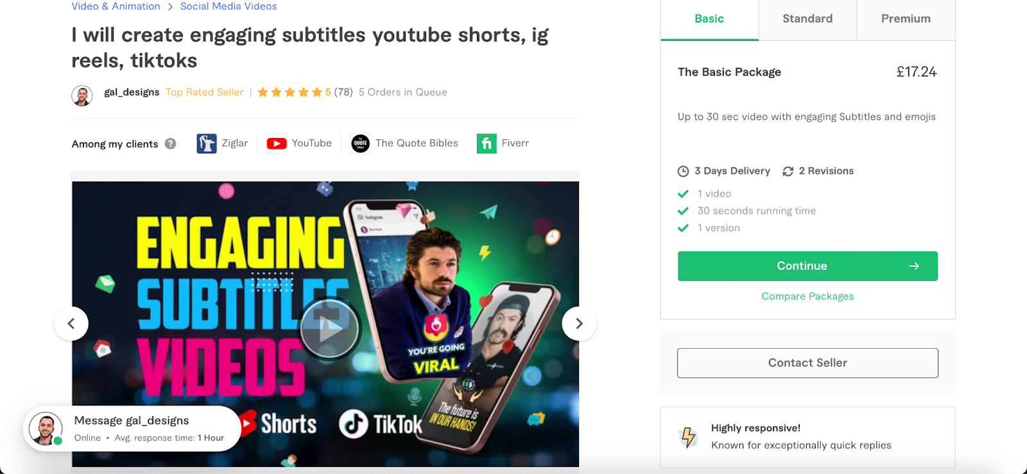Click the lightning bolt Highly responsive icon

[688, 437]
